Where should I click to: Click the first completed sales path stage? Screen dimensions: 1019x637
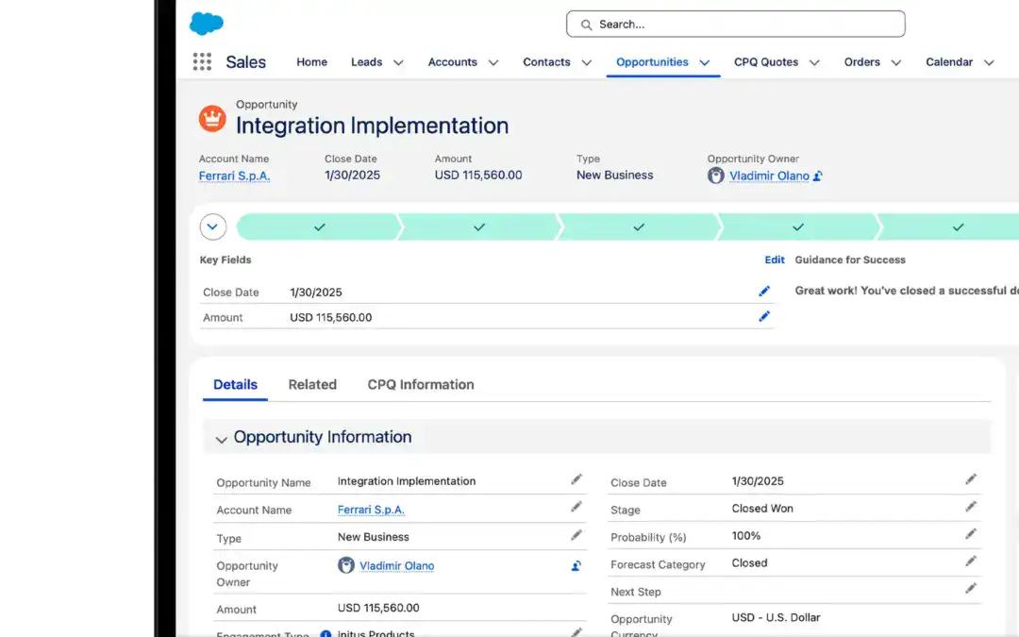pyautogui.click(x=319, y=227)
